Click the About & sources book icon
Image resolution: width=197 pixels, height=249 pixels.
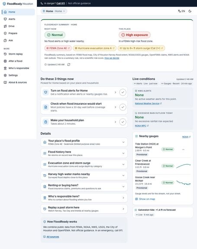pyautogui.click(x=5, y=82)
